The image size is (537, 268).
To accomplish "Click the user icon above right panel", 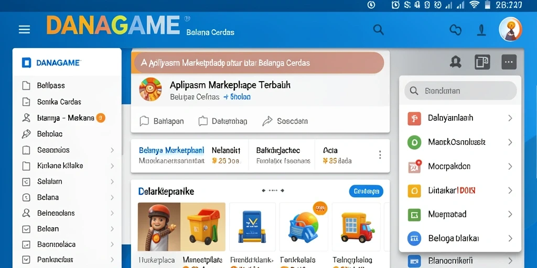I will click(x=455, y=62).
